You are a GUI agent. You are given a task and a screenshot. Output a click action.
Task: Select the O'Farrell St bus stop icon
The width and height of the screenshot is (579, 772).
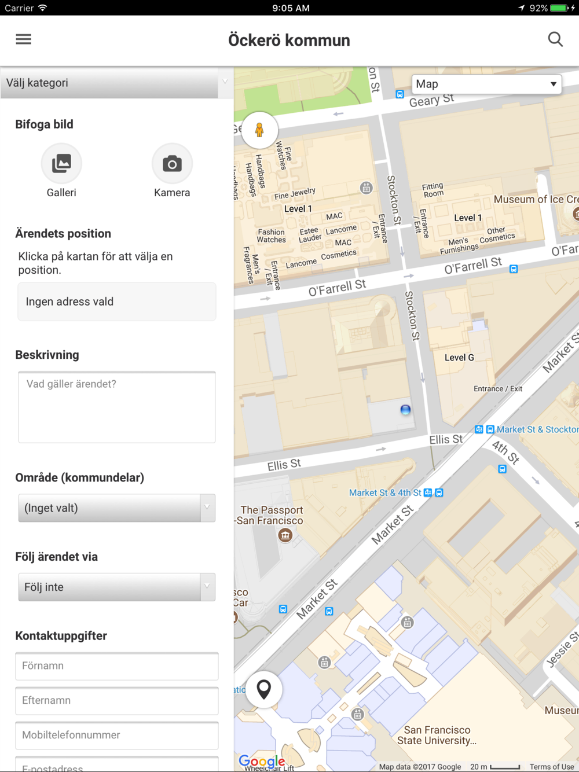coord(514,269)
